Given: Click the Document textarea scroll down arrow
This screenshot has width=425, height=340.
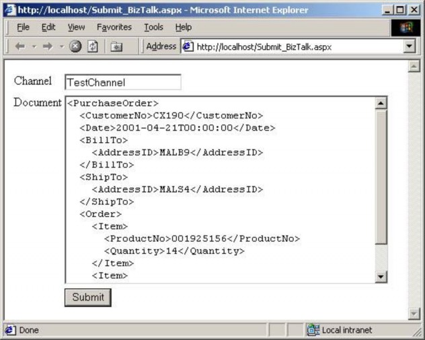Looking at the screenshot, I should pos(381,276).
